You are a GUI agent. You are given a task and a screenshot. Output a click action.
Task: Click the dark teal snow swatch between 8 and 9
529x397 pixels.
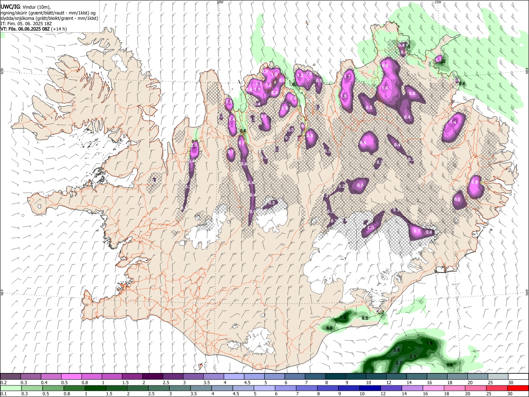coord(336,377)
